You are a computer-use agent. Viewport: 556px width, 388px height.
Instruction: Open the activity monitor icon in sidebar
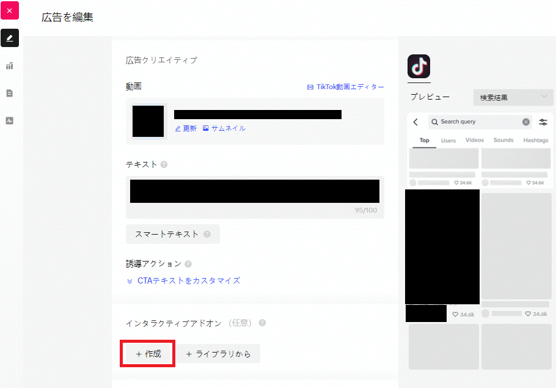tap(9, 121)
